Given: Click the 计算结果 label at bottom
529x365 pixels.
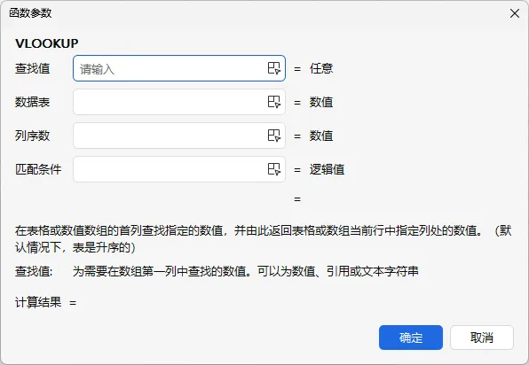Looking at the screenshot, I should 38,302.
